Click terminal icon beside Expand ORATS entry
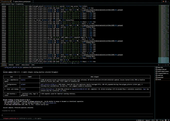 click(156, 73)
